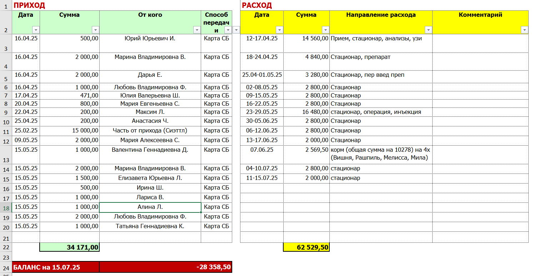Screen dimensions: 533x276
Task: Open the filter arrow in the blank separator column
Action: coord(236,30)
